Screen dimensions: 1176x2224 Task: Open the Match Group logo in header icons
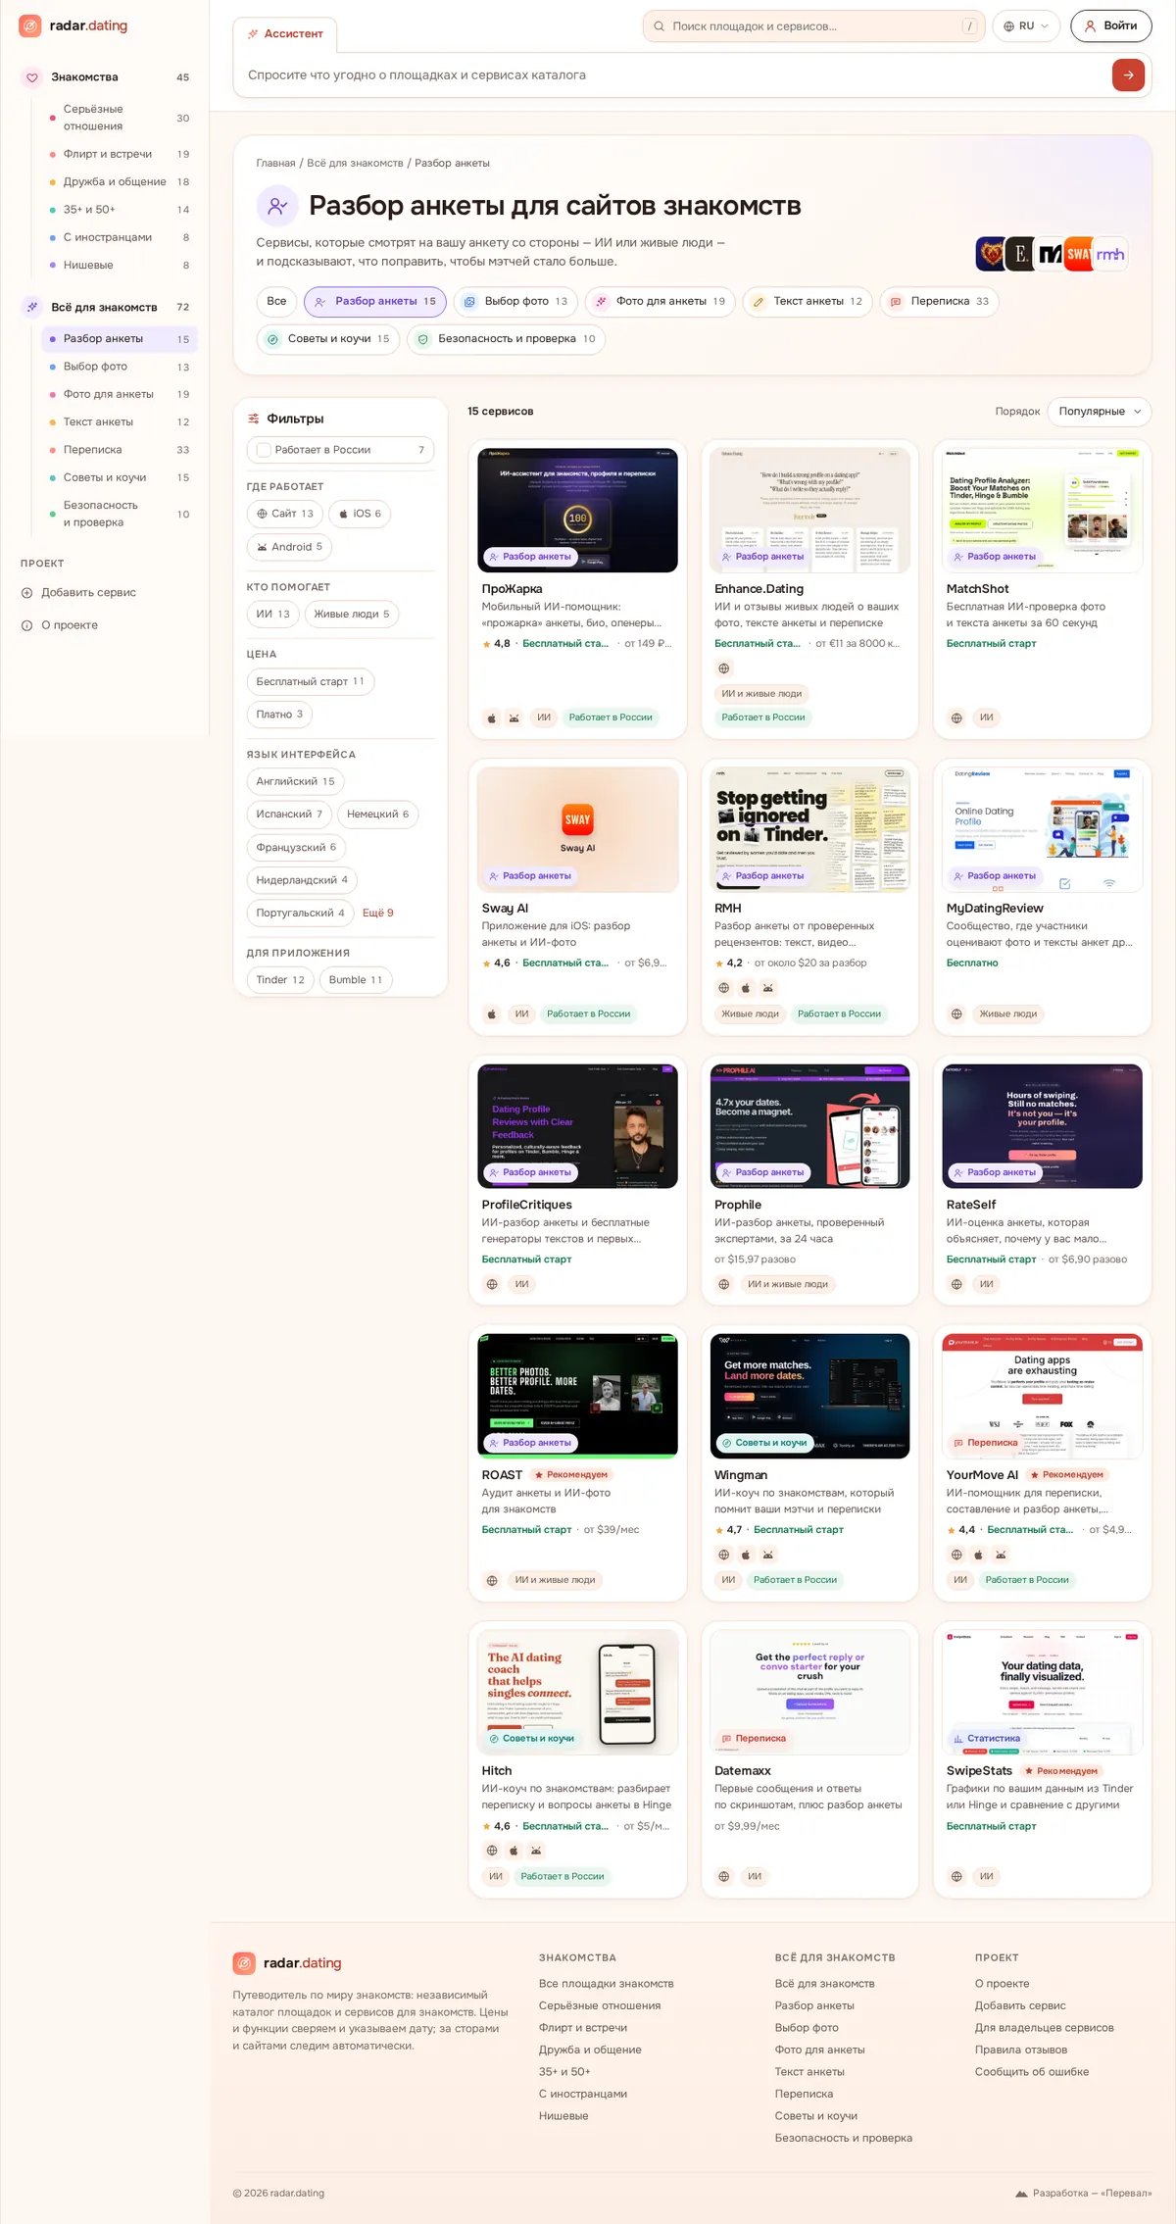click(1051, 255)
